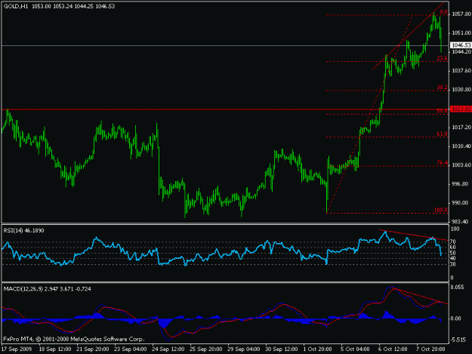
Task: Click the RSI 30 level label
Action: [x=452, y=264]
